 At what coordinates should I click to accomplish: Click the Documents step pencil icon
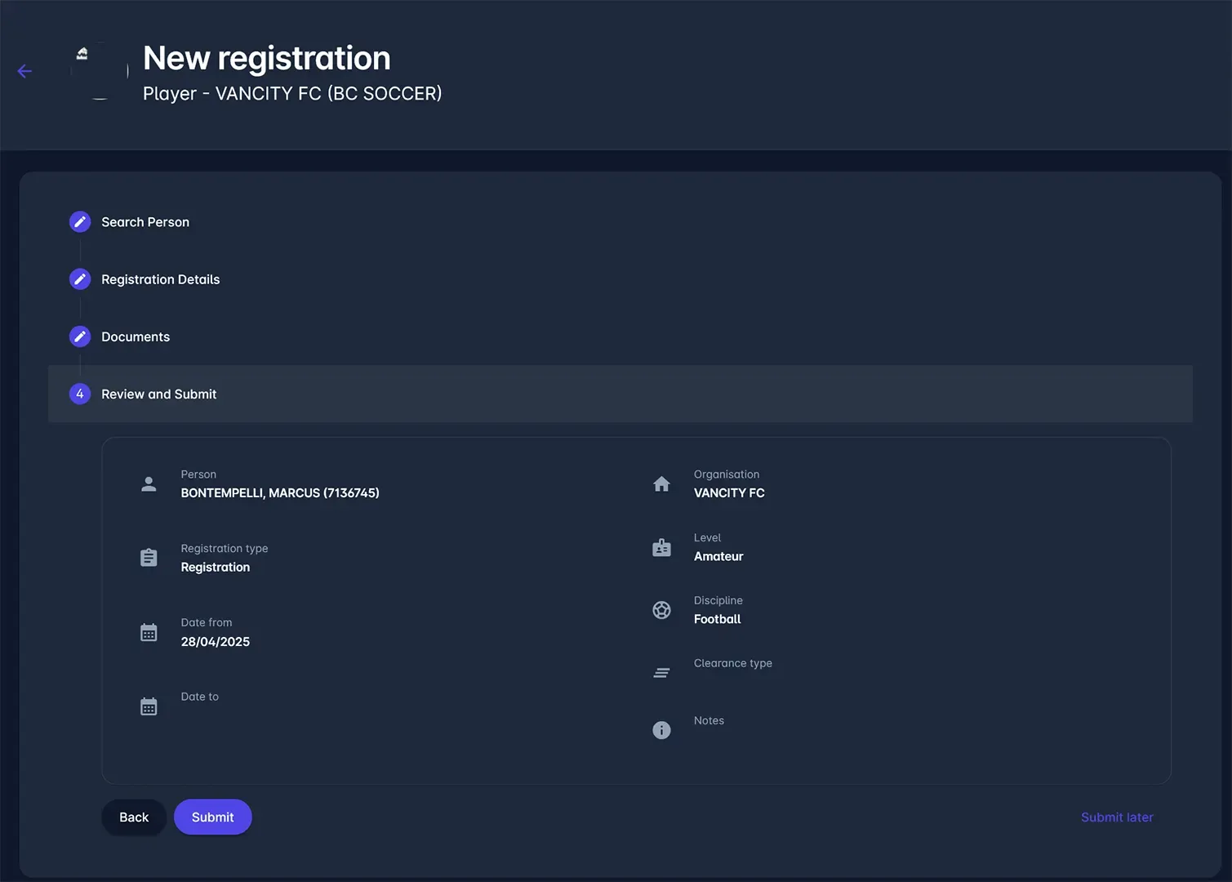(80, 336)
